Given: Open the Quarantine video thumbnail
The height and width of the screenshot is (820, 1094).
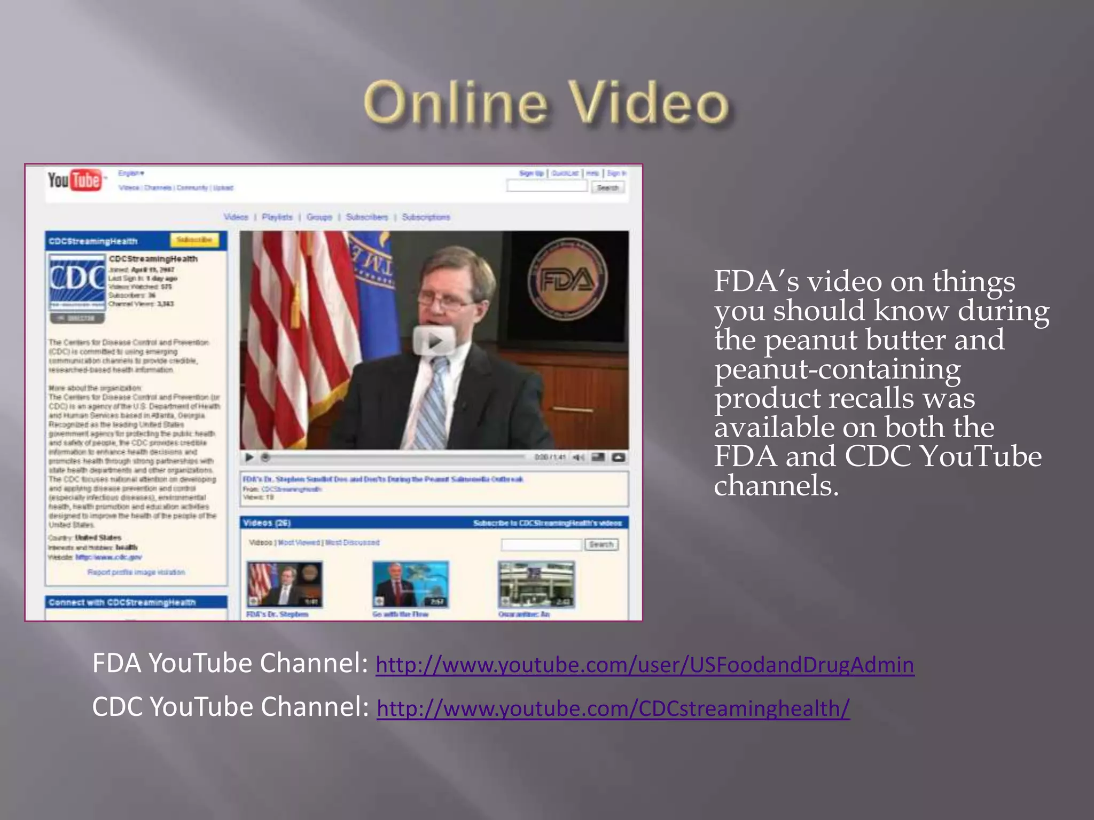Looking at the screenshot, I should 536,584.
